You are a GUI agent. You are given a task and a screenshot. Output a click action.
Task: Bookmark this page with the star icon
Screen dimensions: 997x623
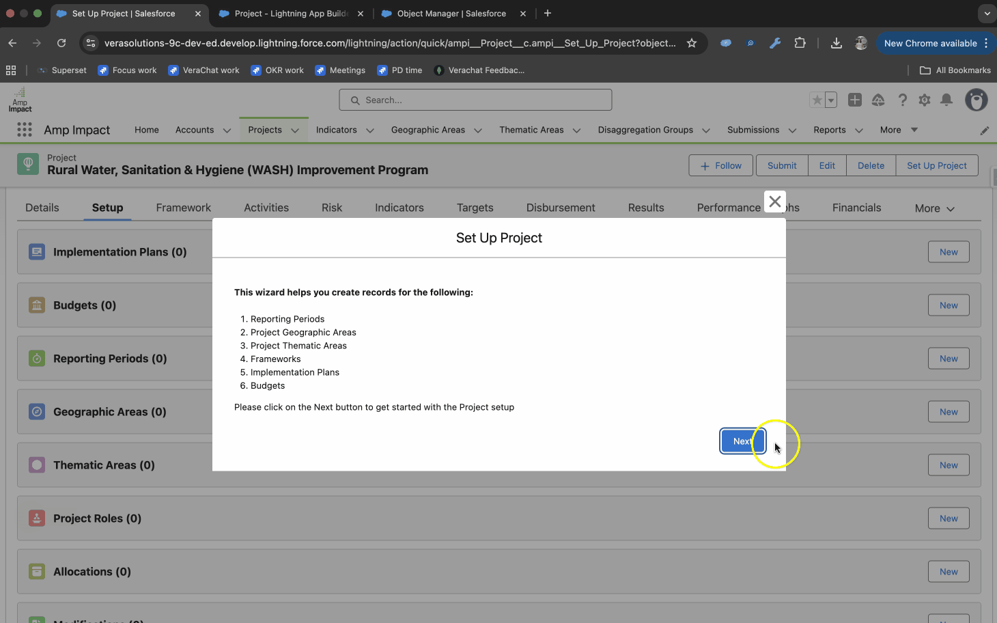[x=692, y=43]
